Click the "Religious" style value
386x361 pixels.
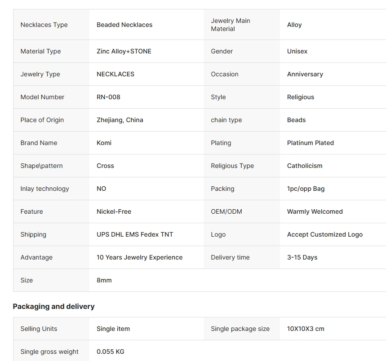pos(301,97)
